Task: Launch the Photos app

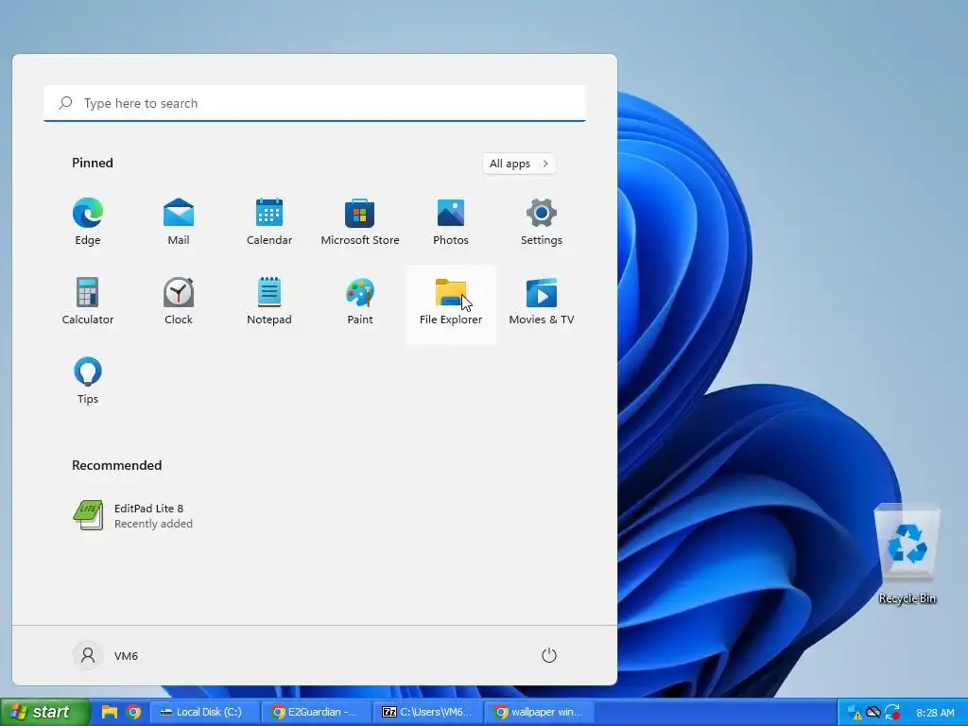Action: 451,222
